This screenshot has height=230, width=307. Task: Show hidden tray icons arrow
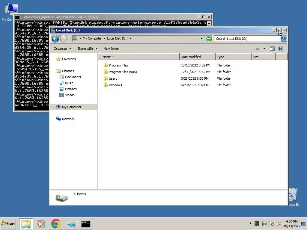[x=250, y=223]
